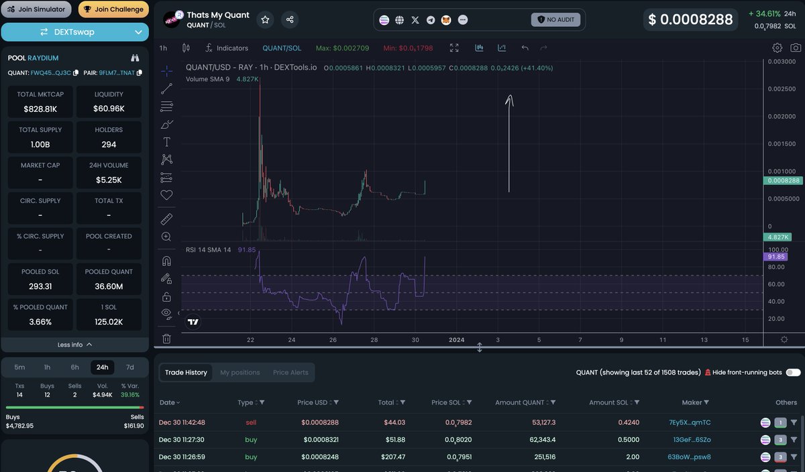Click the NO AUDIT badge
This screenshot has height=472, width=805.
(x=556, y=20)
